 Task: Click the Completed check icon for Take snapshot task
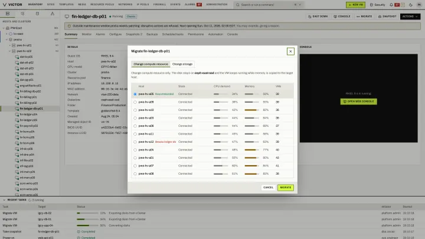(79, 232)
